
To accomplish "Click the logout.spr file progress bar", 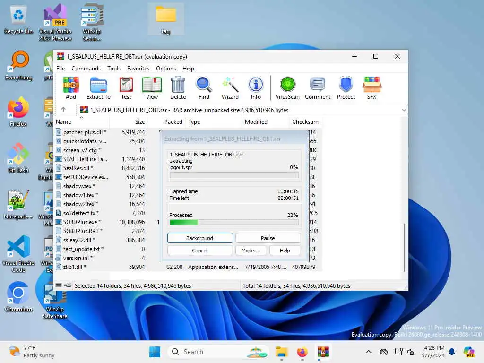I will coord(234,175).
